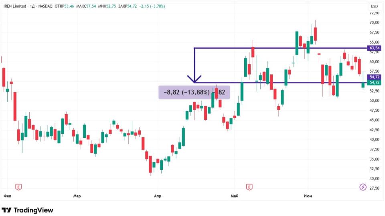Click the 70,00 price scale value
This screenshot has height=216, width=385.
click(x=374, y=22)
